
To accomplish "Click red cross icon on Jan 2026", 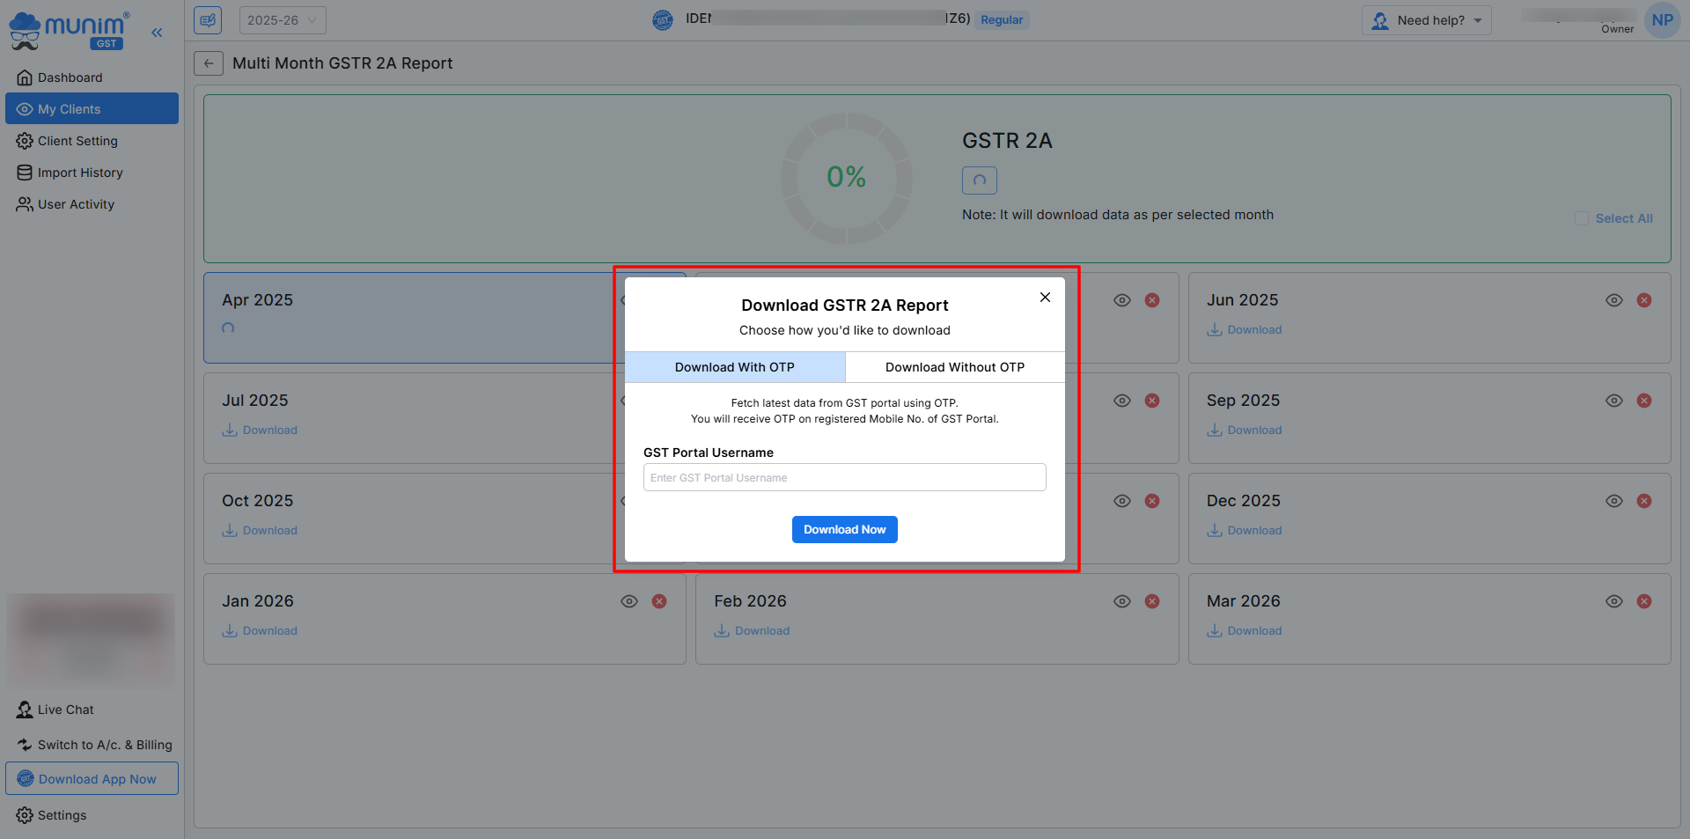I will [658, 601].
